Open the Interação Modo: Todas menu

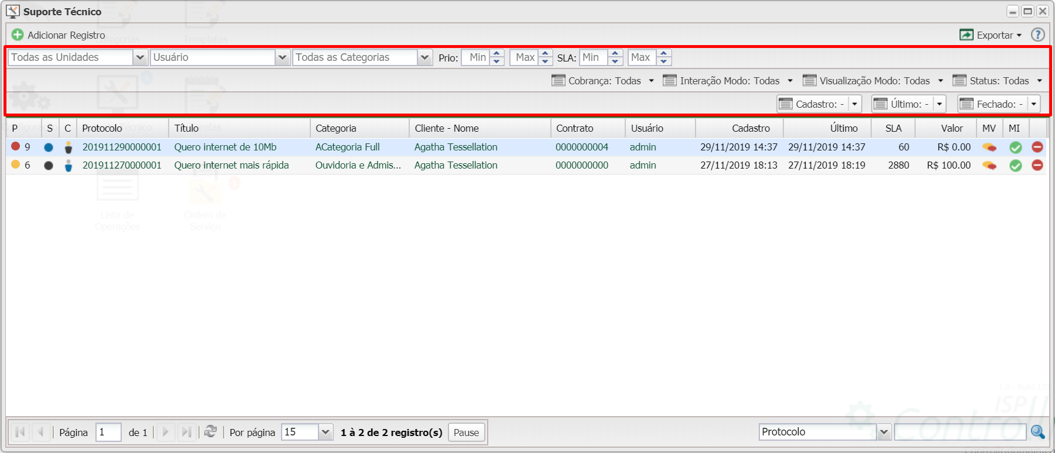pyautogui.click(x=728, y=81)
